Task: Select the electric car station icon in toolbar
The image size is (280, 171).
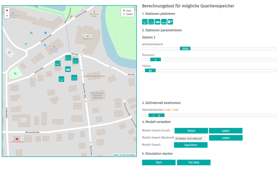Action: pyautogui.click(x=164, y=22)
